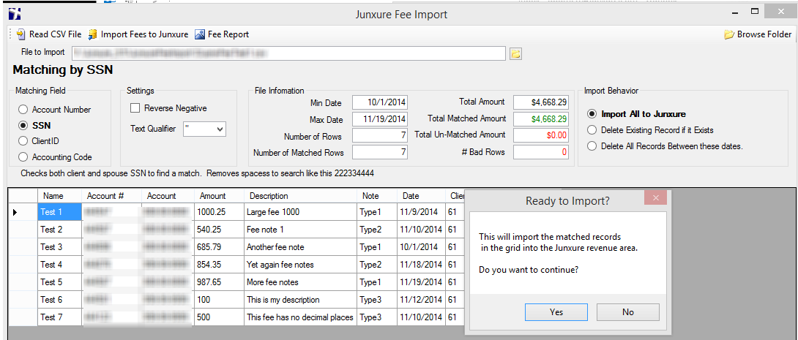
Task: Click the Description column header
Action: click(300, 196)
